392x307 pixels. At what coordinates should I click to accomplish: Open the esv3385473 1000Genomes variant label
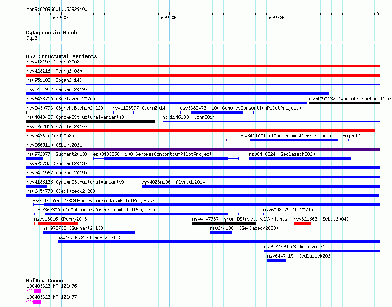pyautogui.click(x=240, y=108)
